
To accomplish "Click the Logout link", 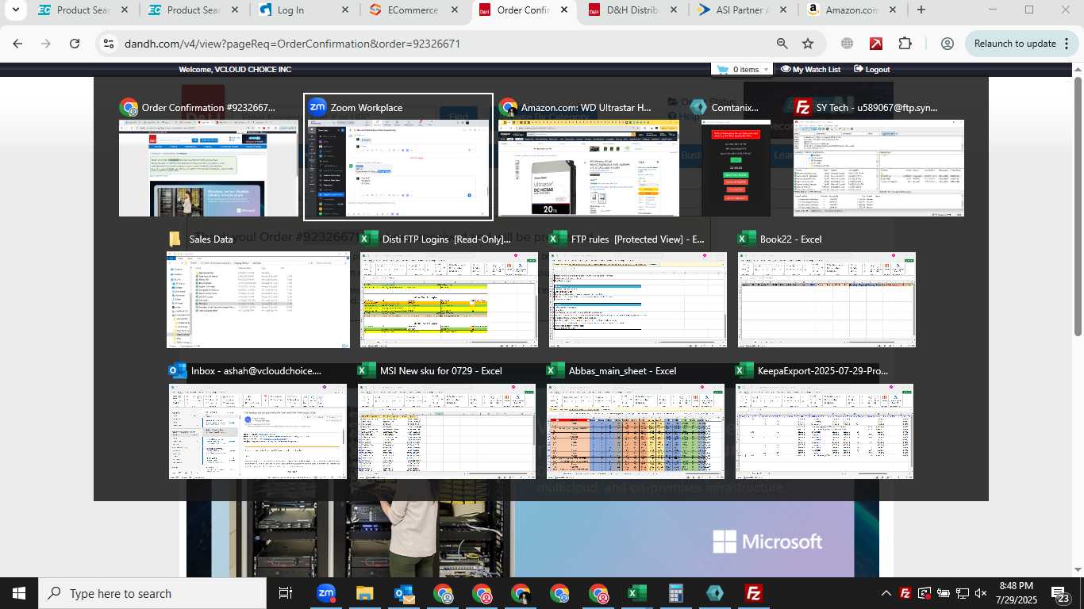I will click(871, 70).
